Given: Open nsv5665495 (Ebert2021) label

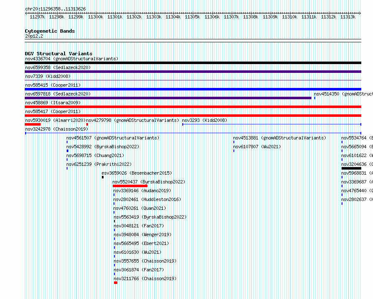Looking at the screenshot, I should (x=141, y=243).
